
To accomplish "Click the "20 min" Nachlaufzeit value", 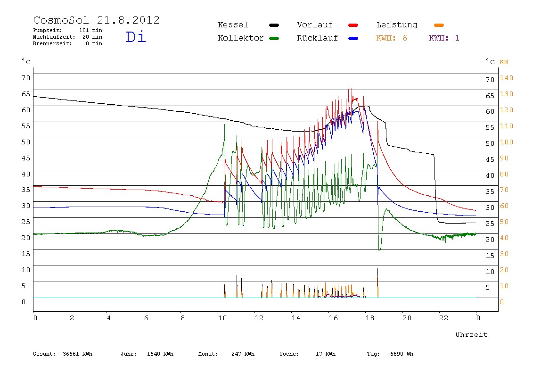I will [x=92, y=37].
